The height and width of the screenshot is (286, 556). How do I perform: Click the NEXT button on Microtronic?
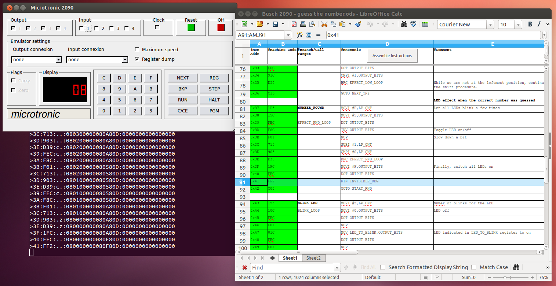point(183,78)
